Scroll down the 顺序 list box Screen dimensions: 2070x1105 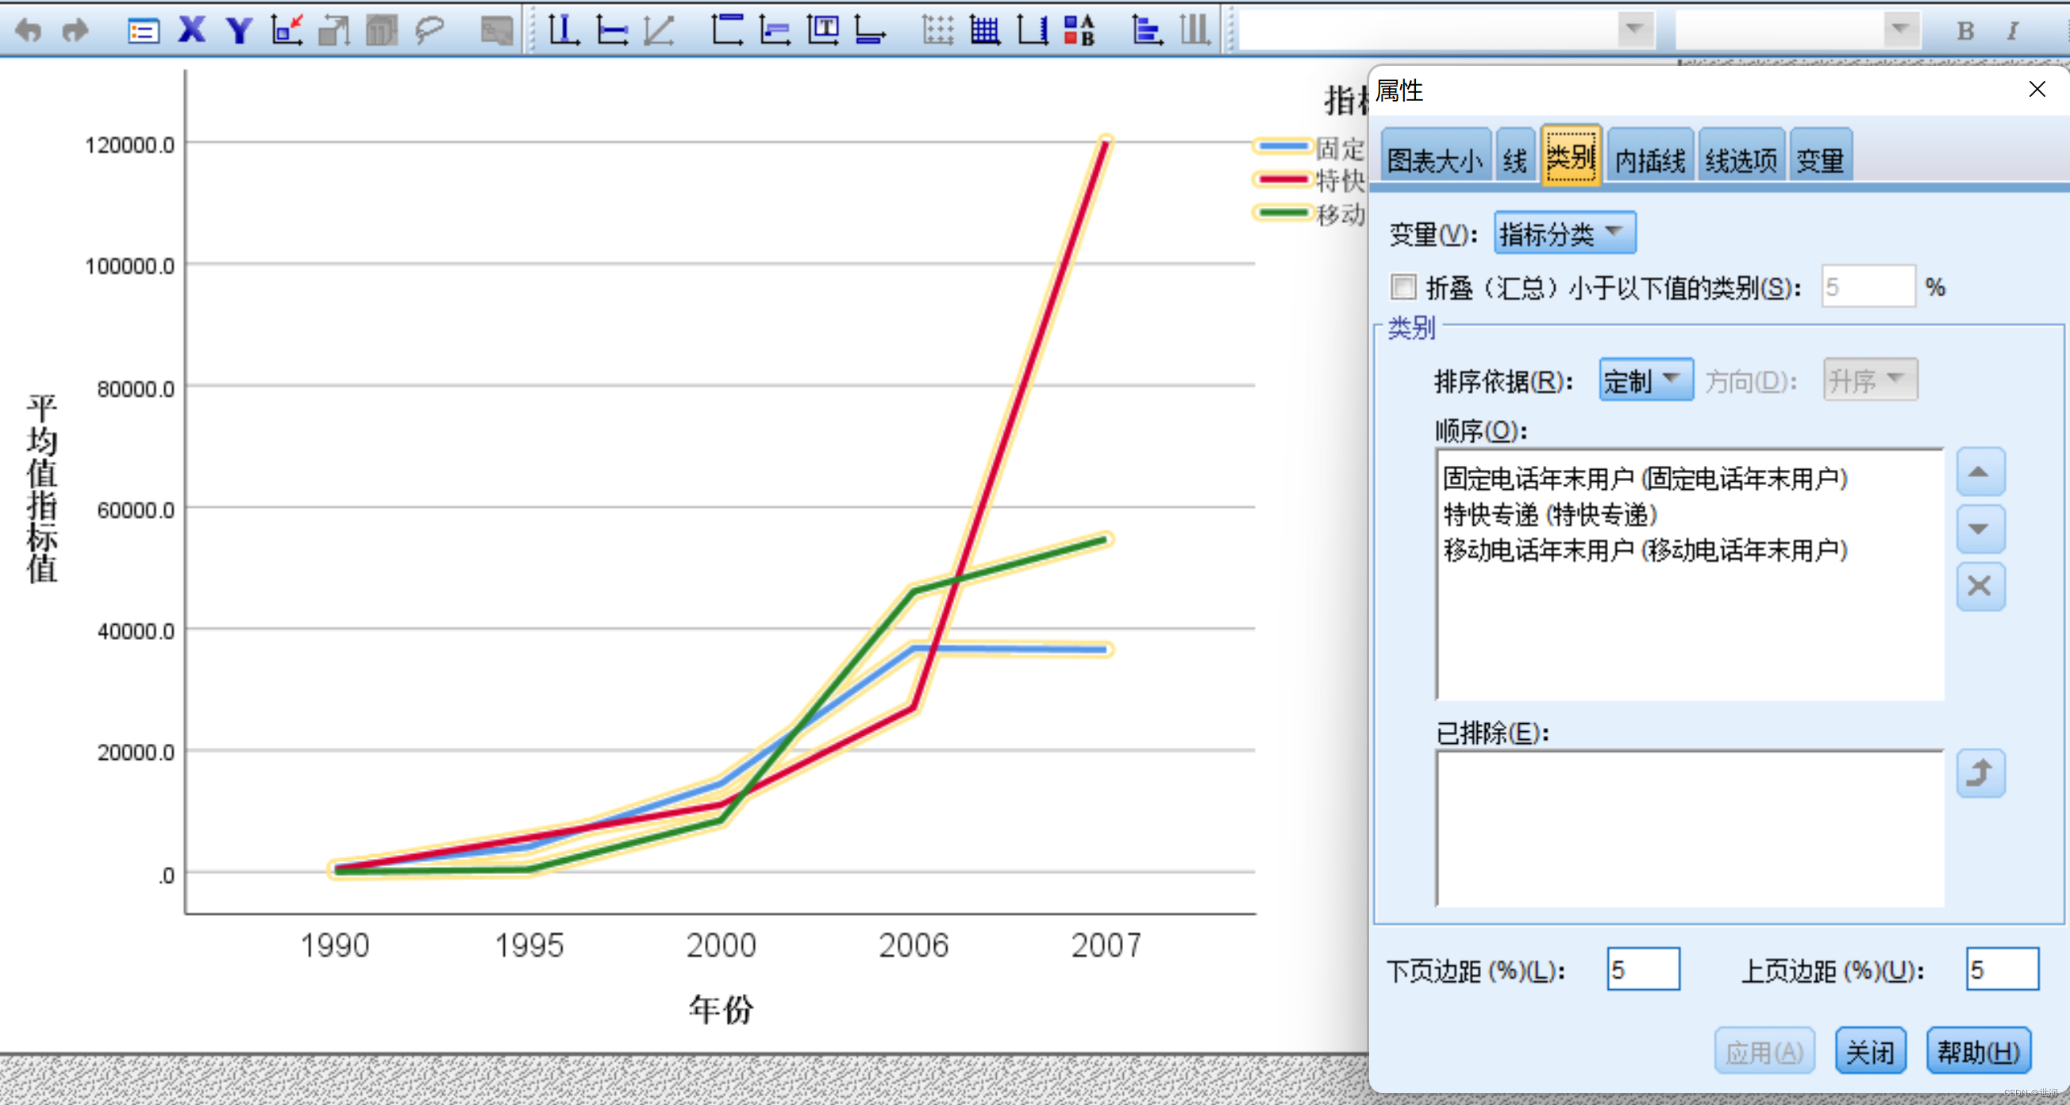click(x=1988, y=534)
